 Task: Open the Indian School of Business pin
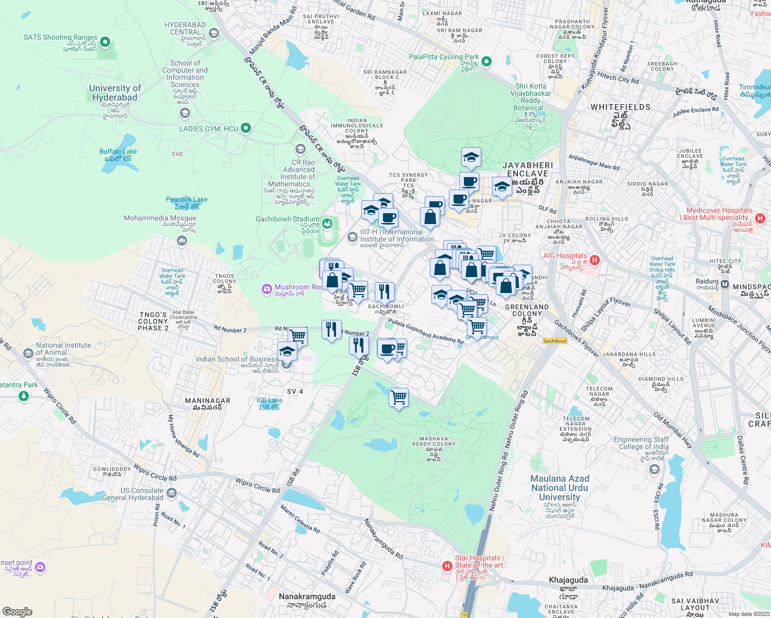tap(287, 365)
